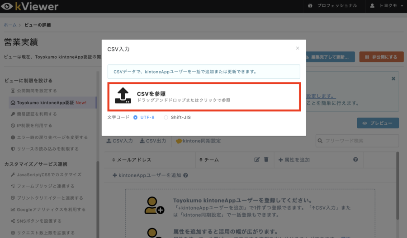The height and width of the screenshot is (238, 407).
Task: Click help icon next to 属性を追加
Action: coord(355,160)
